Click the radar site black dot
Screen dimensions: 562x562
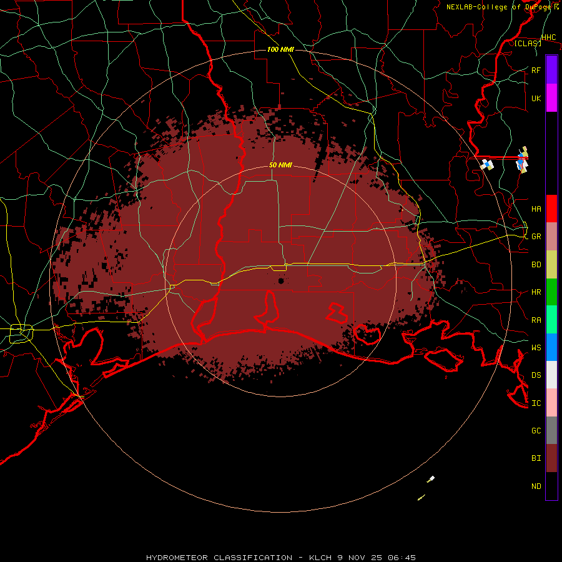[x=281, y=280]
